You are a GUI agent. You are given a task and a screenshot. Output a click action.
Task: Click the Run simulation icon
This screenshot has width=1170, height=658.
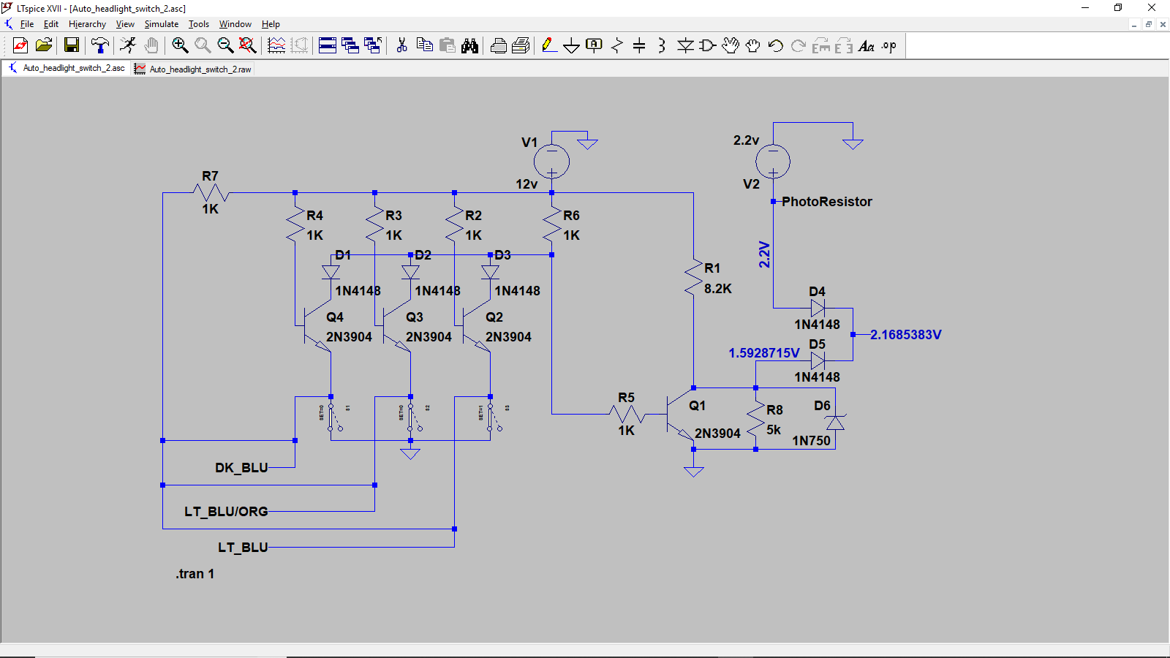click(128, 45)
